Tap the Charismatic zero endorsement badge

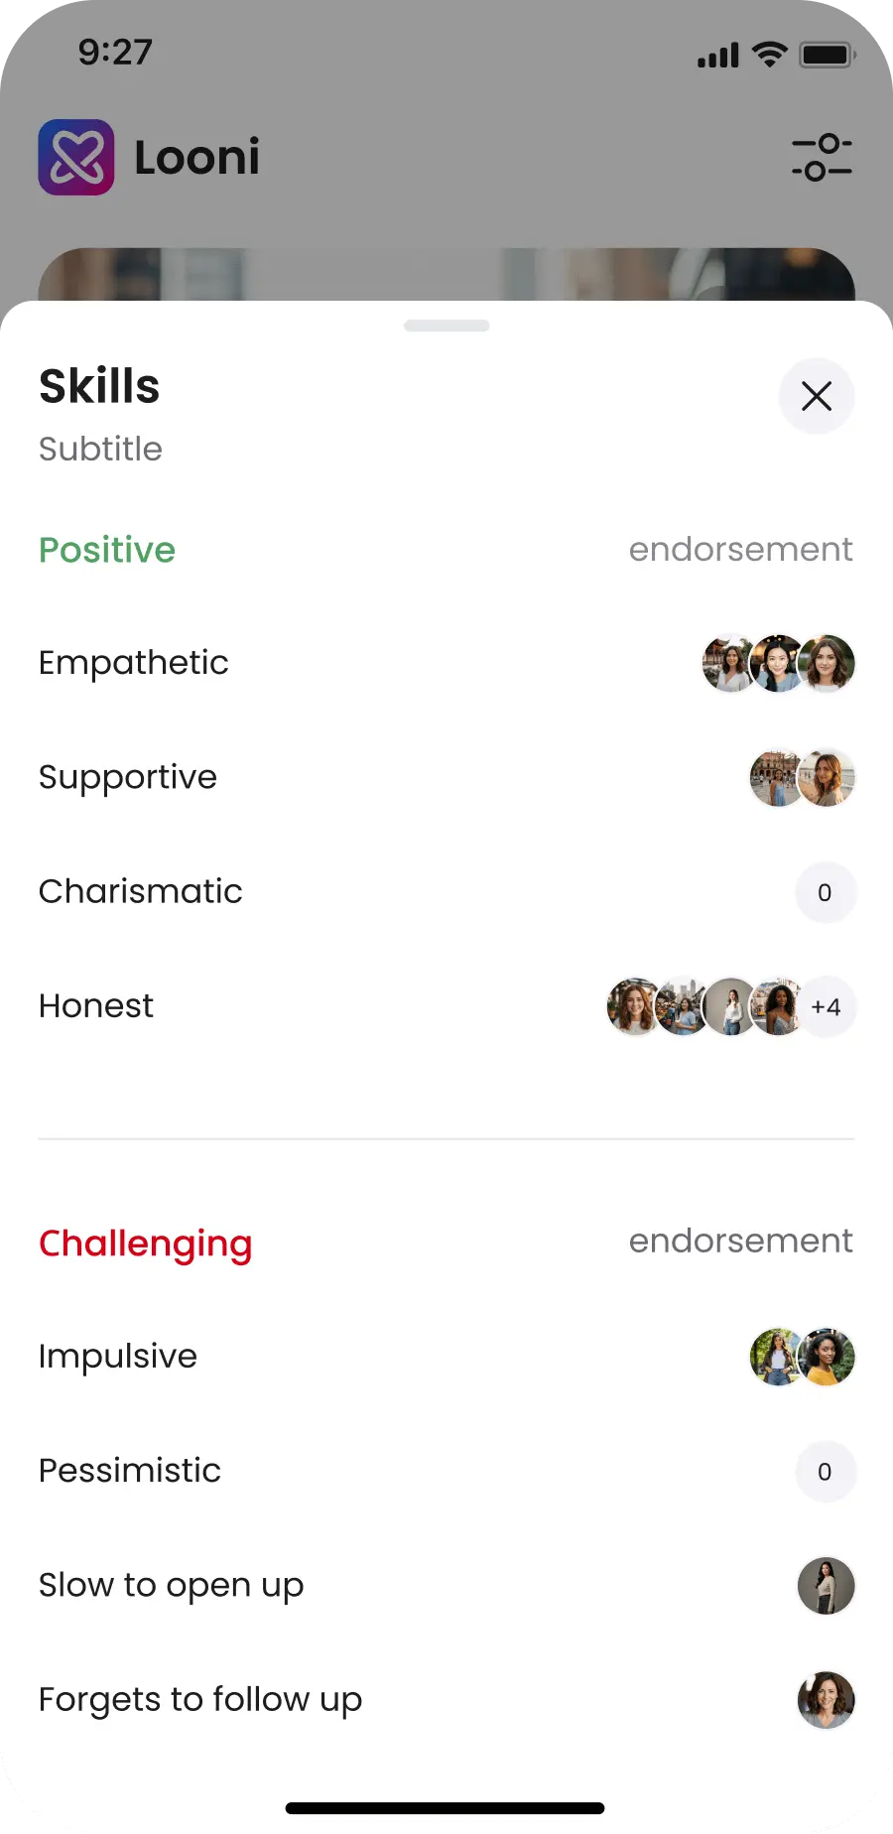point(825,892)
